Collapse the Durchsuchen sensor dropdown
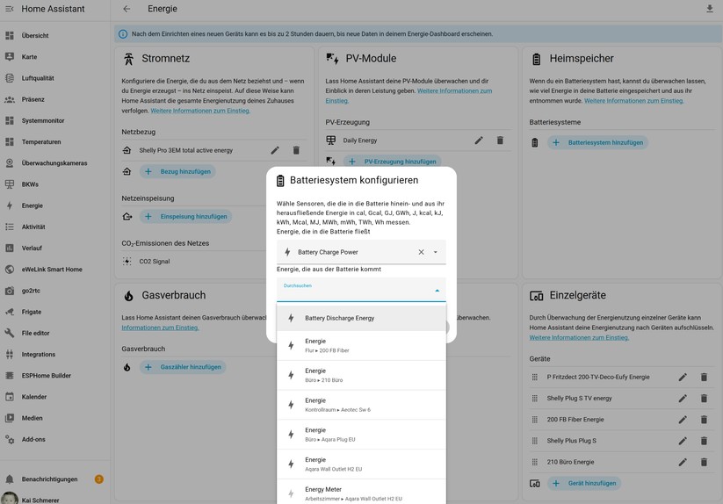 (437, 291)
